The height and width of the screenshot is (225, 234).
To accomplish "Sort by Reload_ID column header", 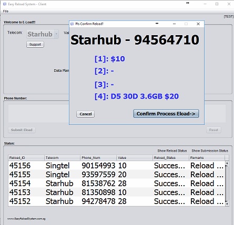I will point(26,158).
